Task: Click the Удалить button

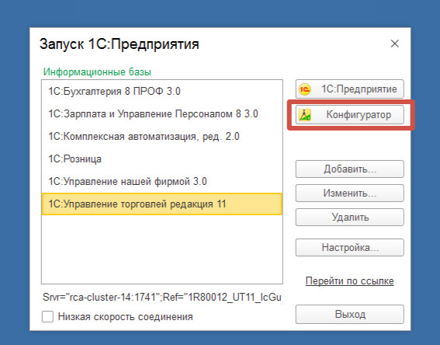Action: coord(350,217)
